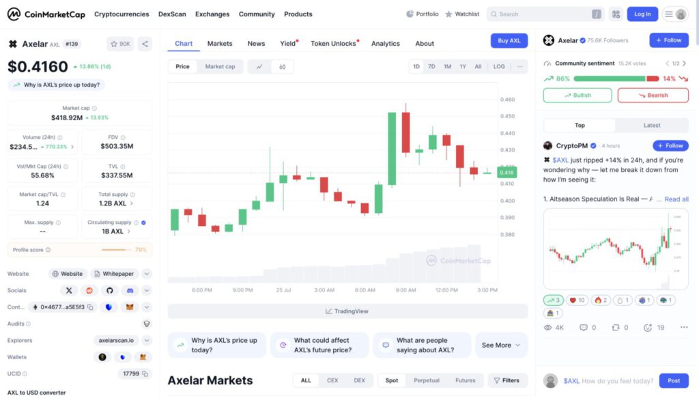The image size is (699, 396).
Task: Expand the See More questions dropdown
Action: [x=501, y=345]
